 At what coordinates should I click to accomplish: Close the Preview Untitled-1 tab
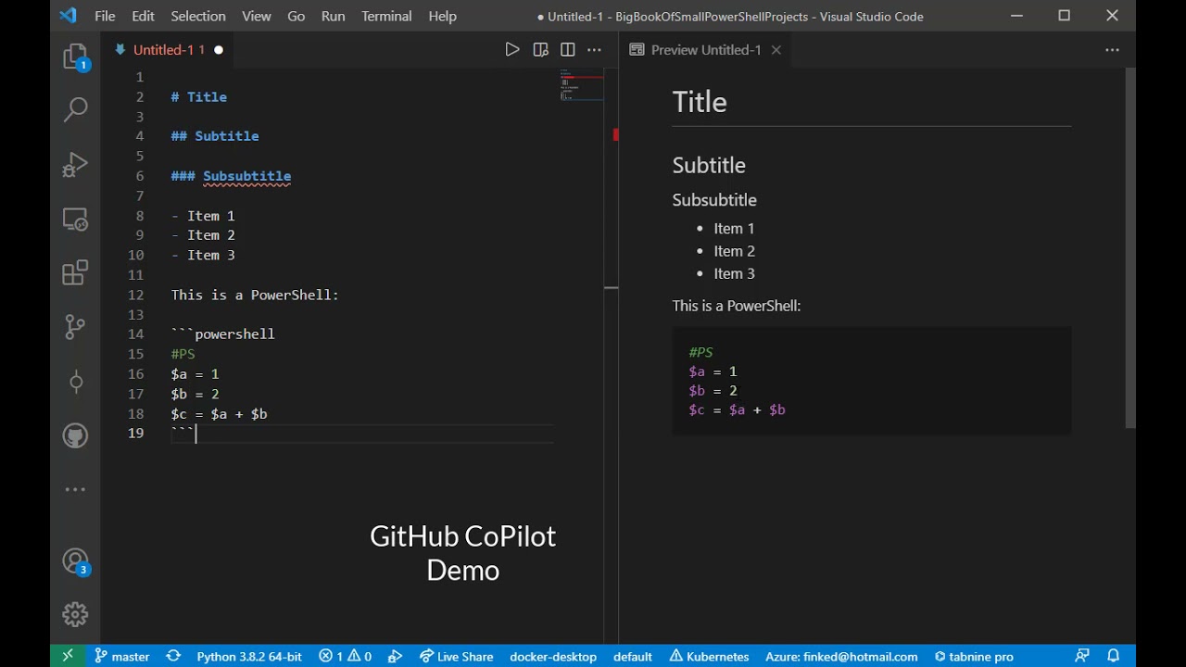(776, 50)
